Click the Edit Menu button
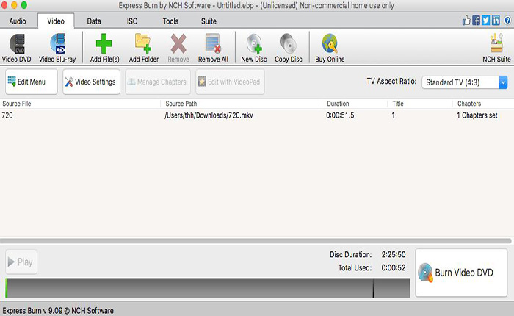The width and height of the screenshot is (514, 316). coord(32,82)
